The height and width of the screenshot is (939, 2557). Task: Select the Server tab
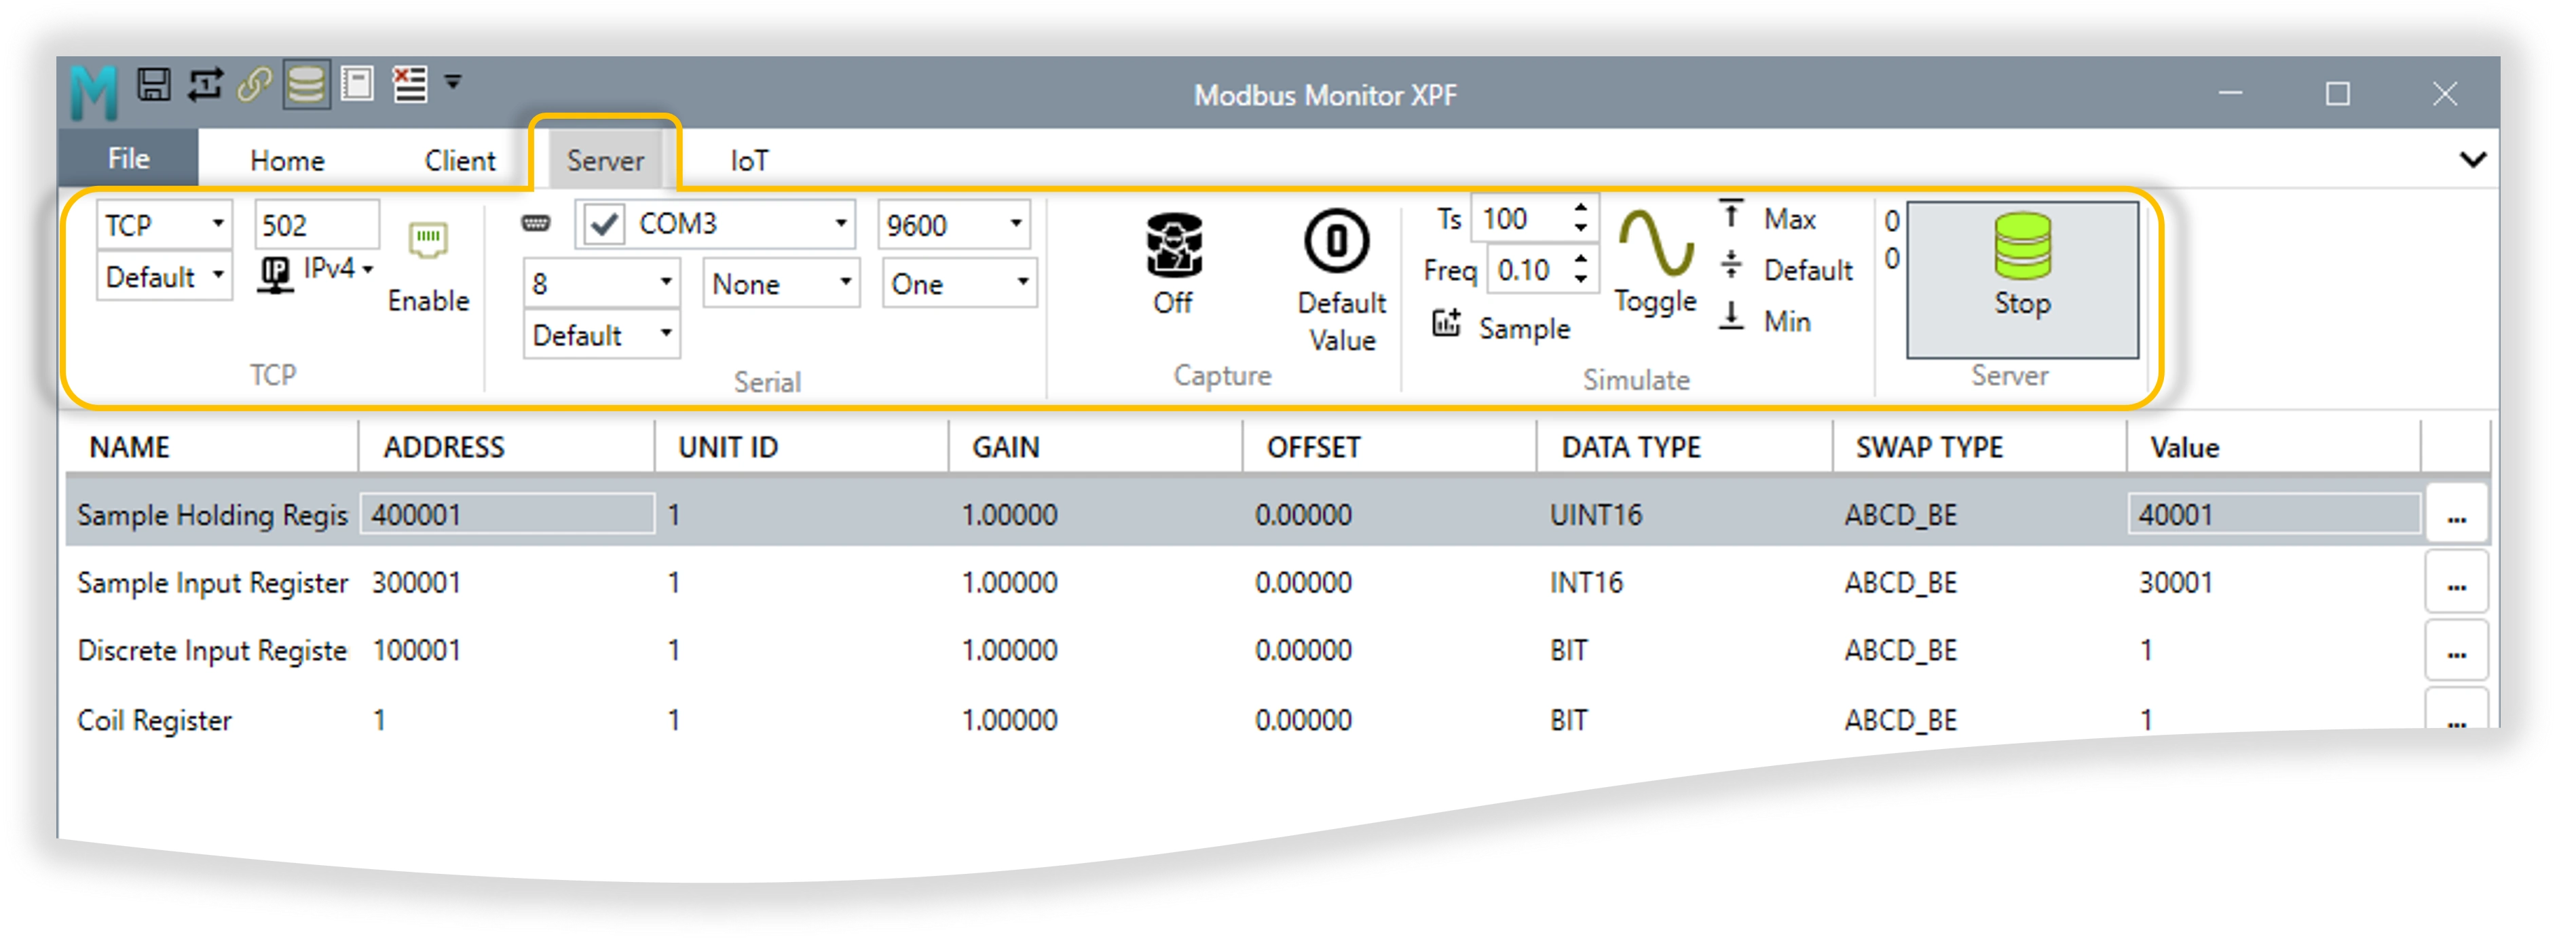[605, 161]
